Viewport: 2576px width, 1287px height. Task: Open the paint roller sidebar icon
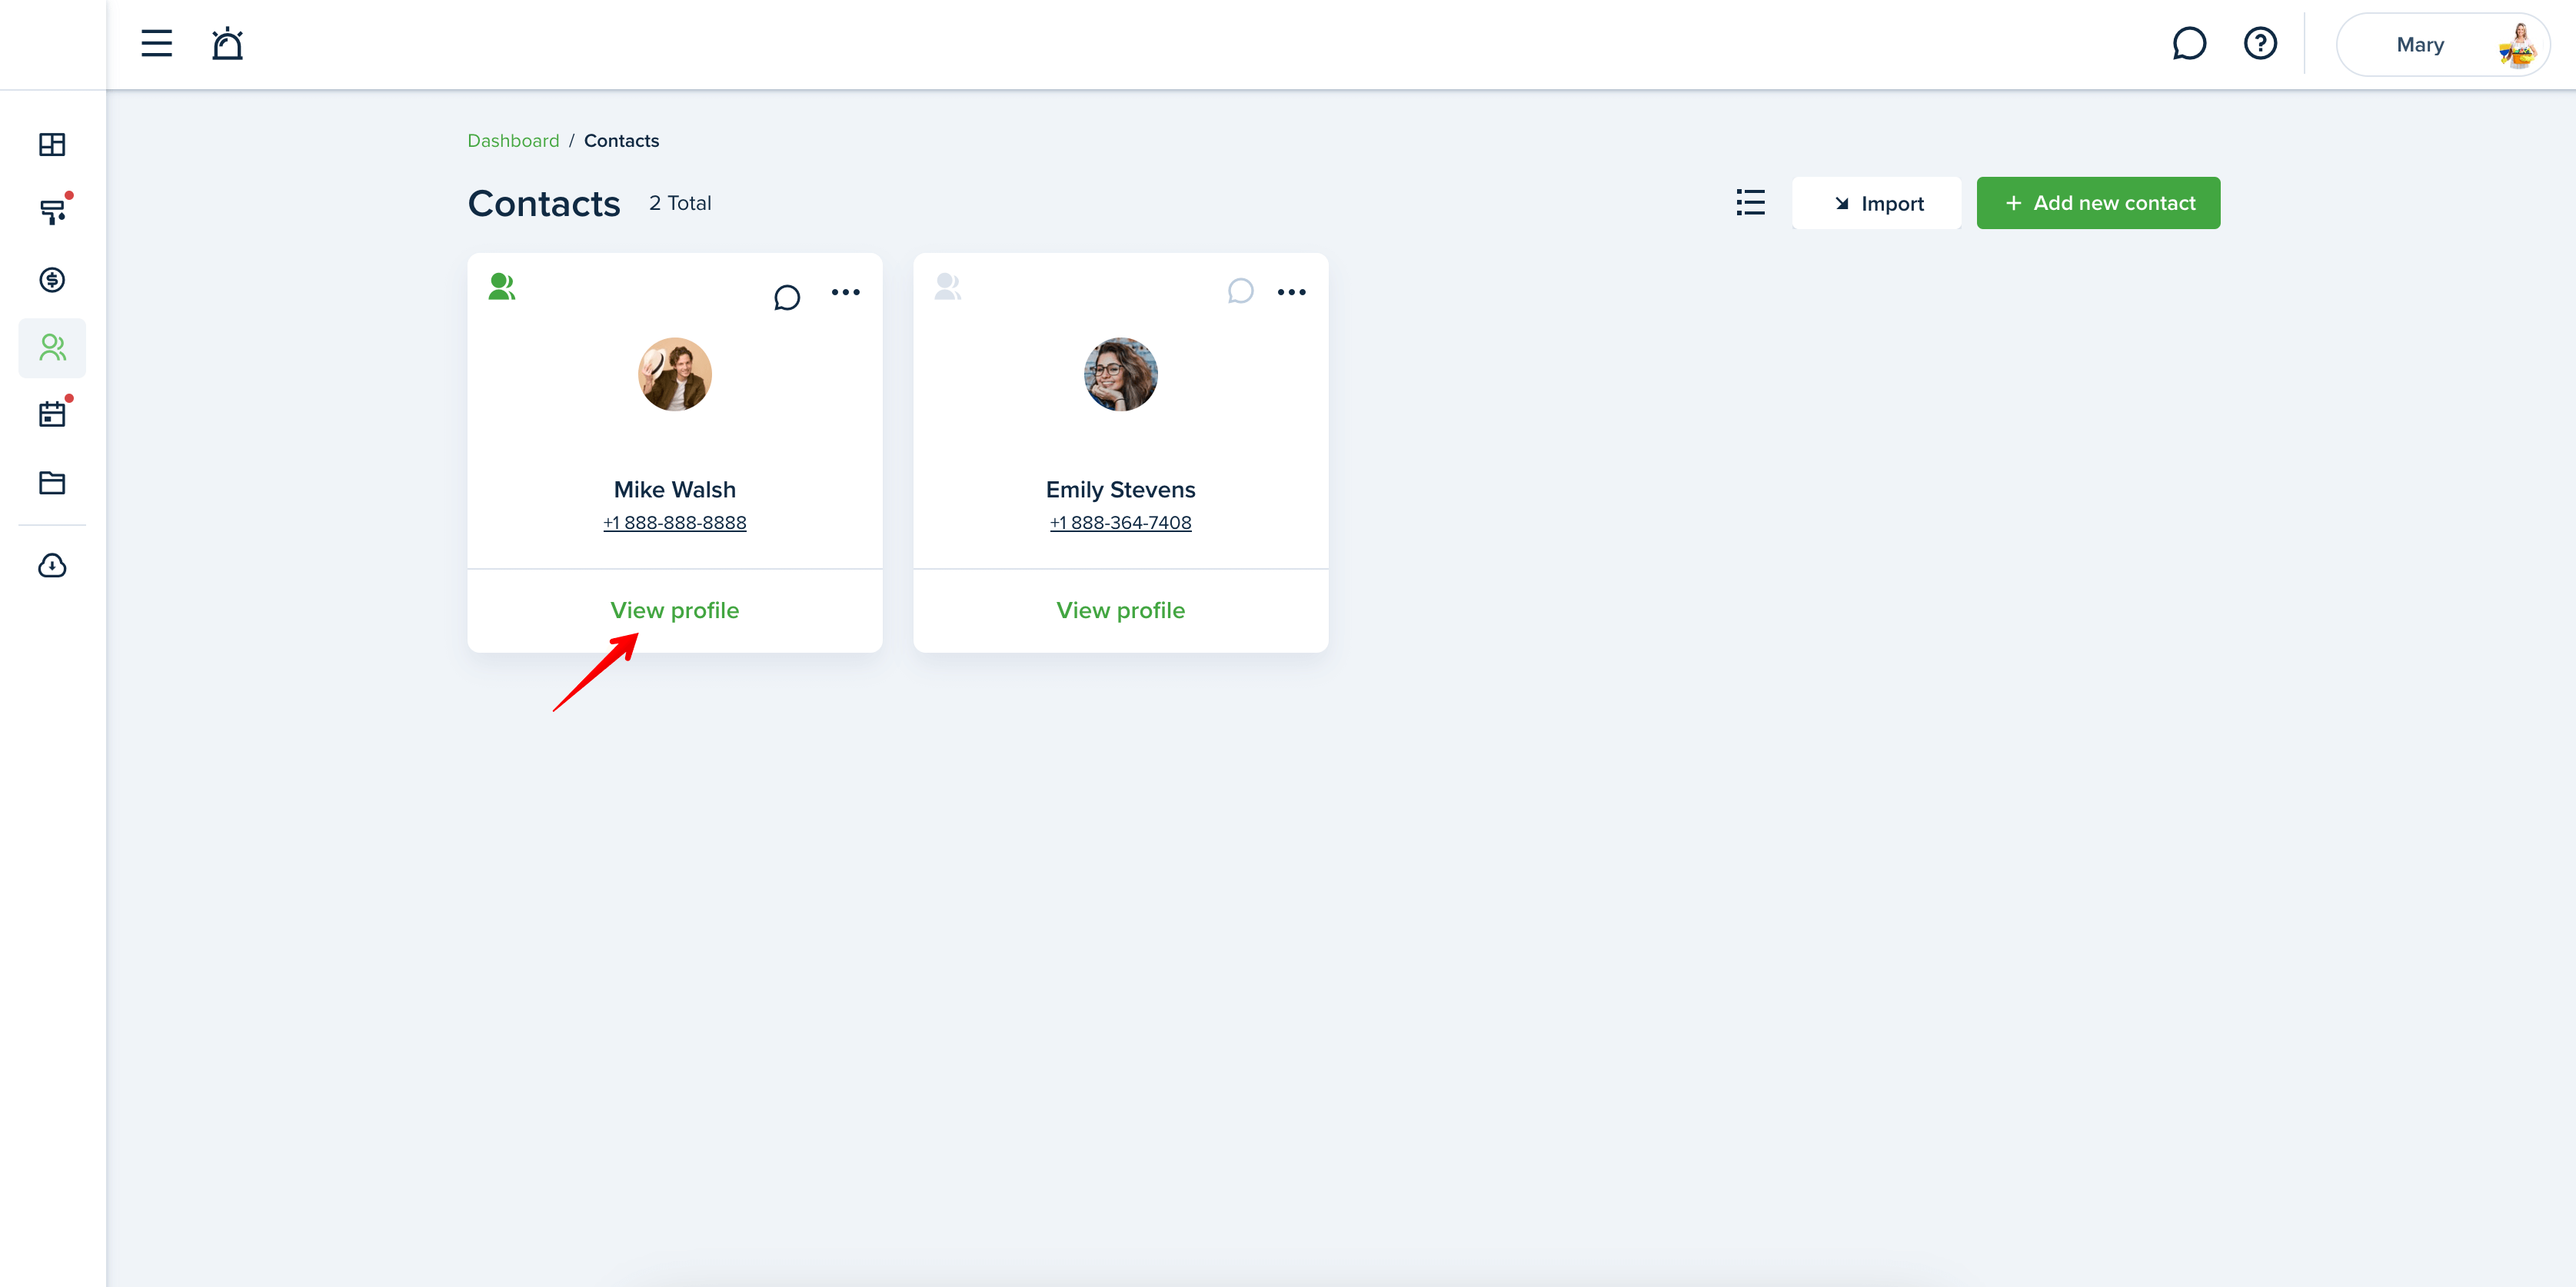pyautogui.click(x=52, y=212)
